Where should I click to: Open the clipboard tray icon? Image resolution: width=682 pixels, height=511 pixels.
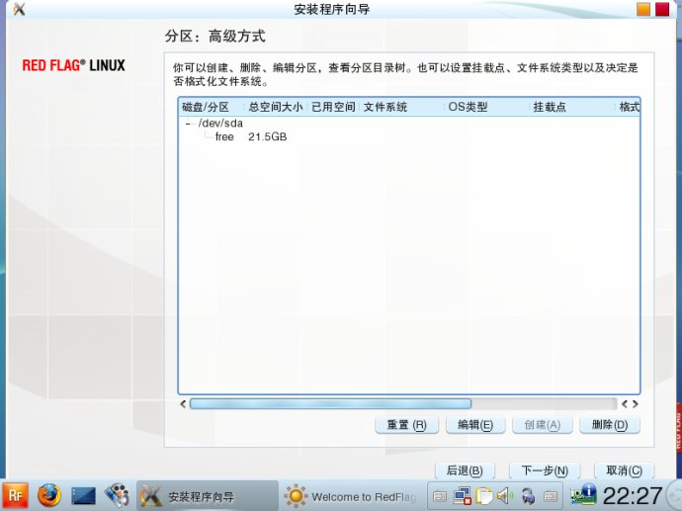coord(483,496)
